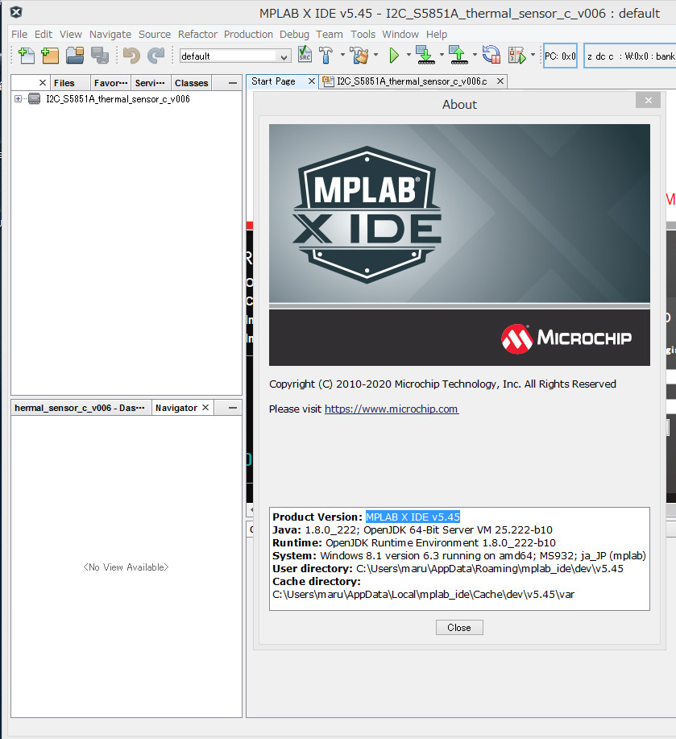Open the dropdown arrow beside Program Device icon
The height and width of the screenshot is (739, 676).
click(x=442, y=55)
